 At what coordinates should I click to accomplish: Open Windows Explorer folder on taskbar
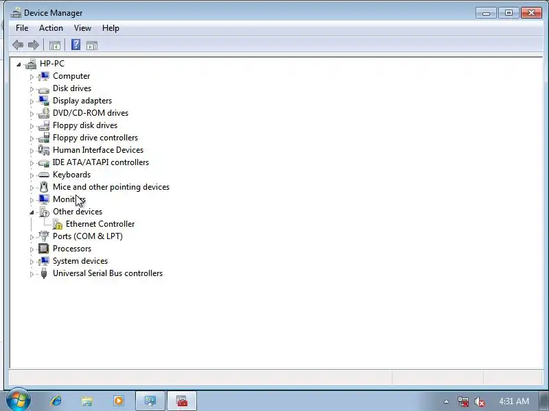click(x=87, y=401)
